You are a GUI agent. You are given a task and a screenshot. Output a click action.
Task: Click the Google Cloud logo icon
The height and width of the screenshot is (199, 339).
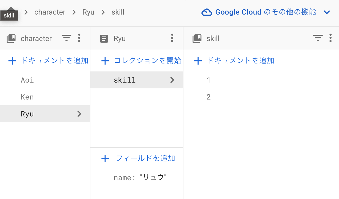click(x=207, y=12)
